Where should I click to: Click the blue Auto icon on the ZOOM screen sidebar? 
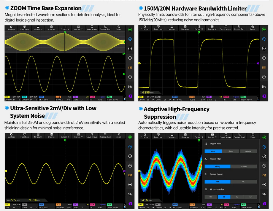(130, 39)
